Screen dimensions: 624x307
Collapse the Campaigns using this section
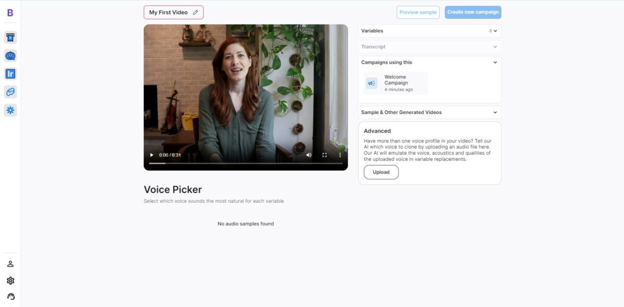pos(430,62)
